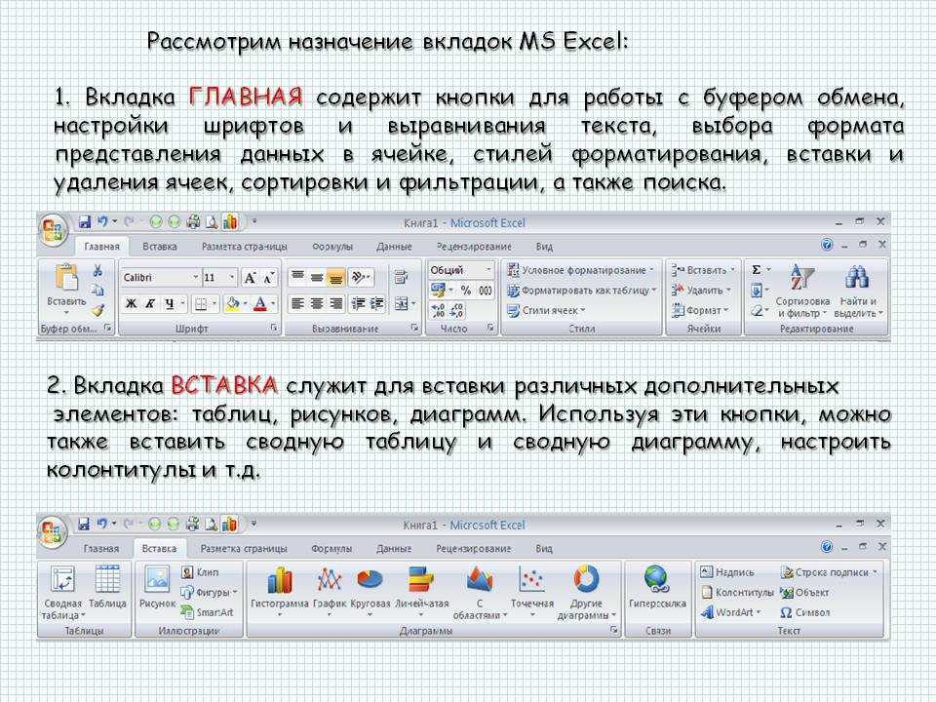Open the Общий number format dropdown
Viewport: 936px width, 702px height.
[487, 270]
